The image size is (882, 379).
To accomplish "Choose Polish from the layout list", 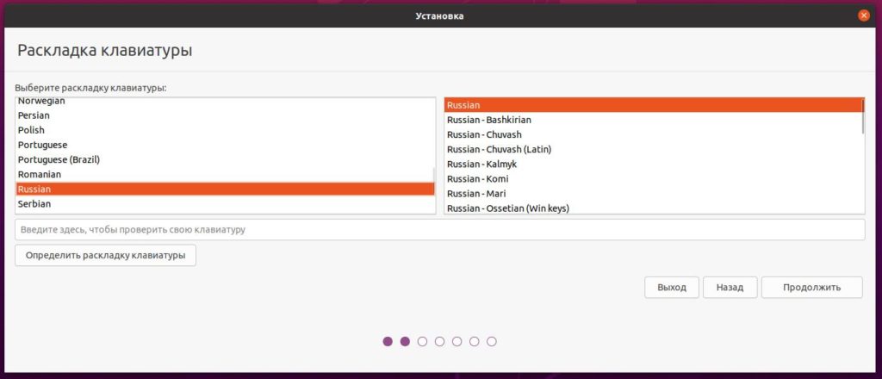I will 31,130.
